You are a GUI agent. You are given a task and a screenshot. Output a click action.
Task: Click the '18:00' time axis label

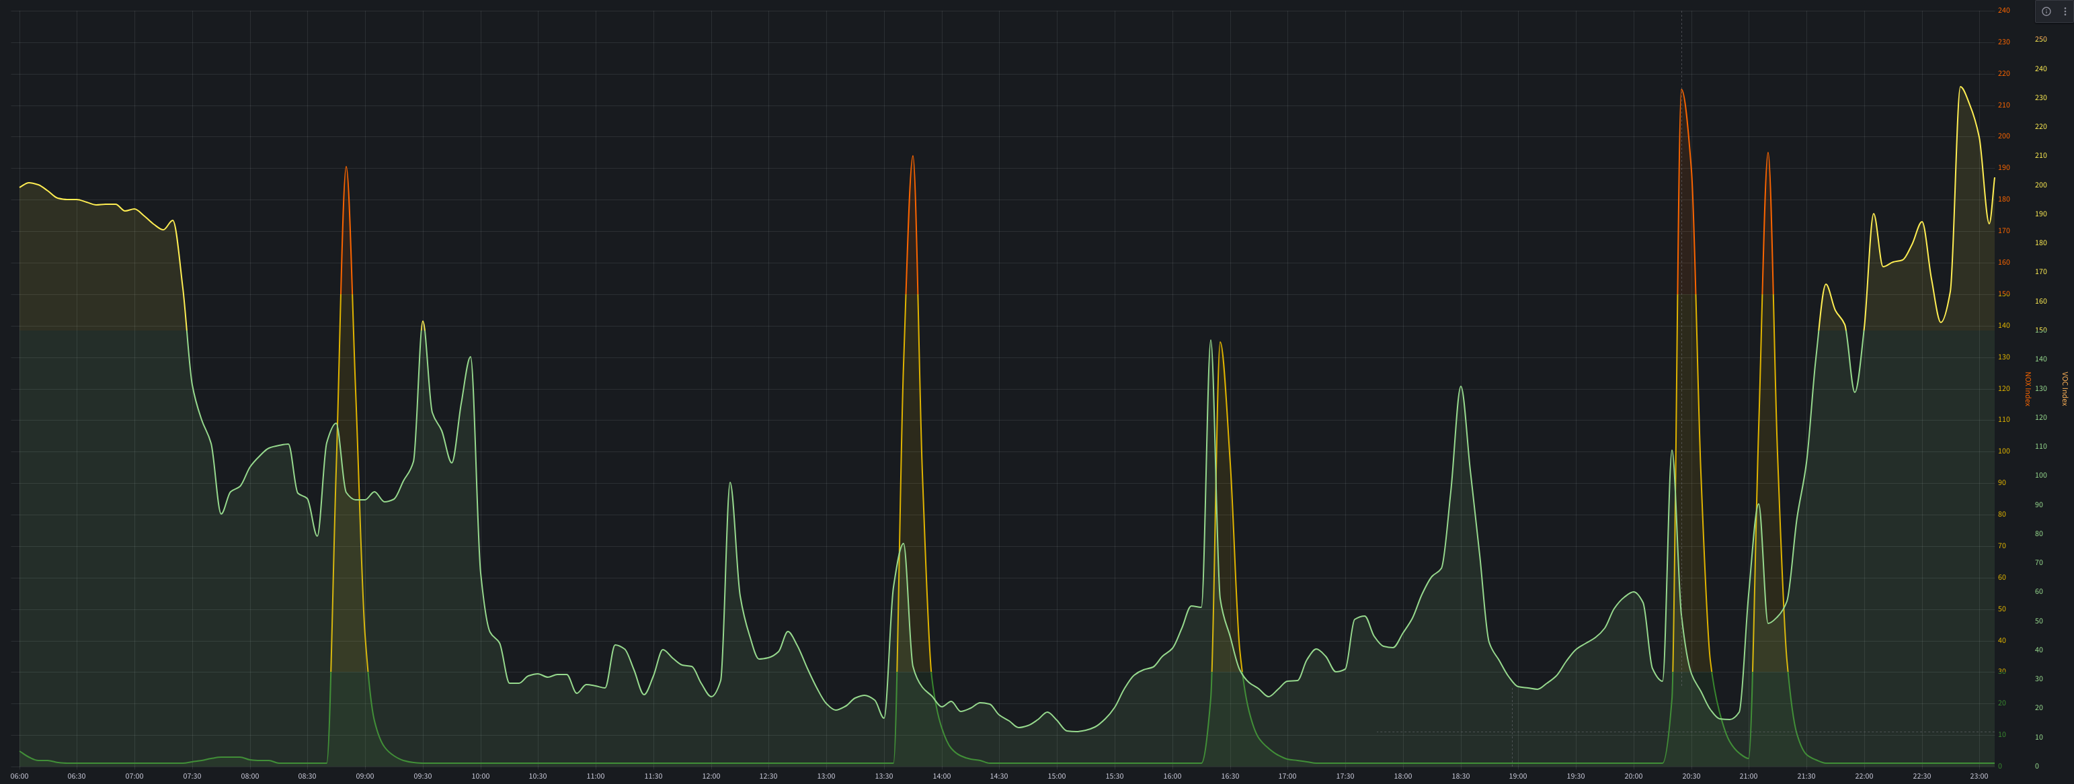pos(1403,777)
